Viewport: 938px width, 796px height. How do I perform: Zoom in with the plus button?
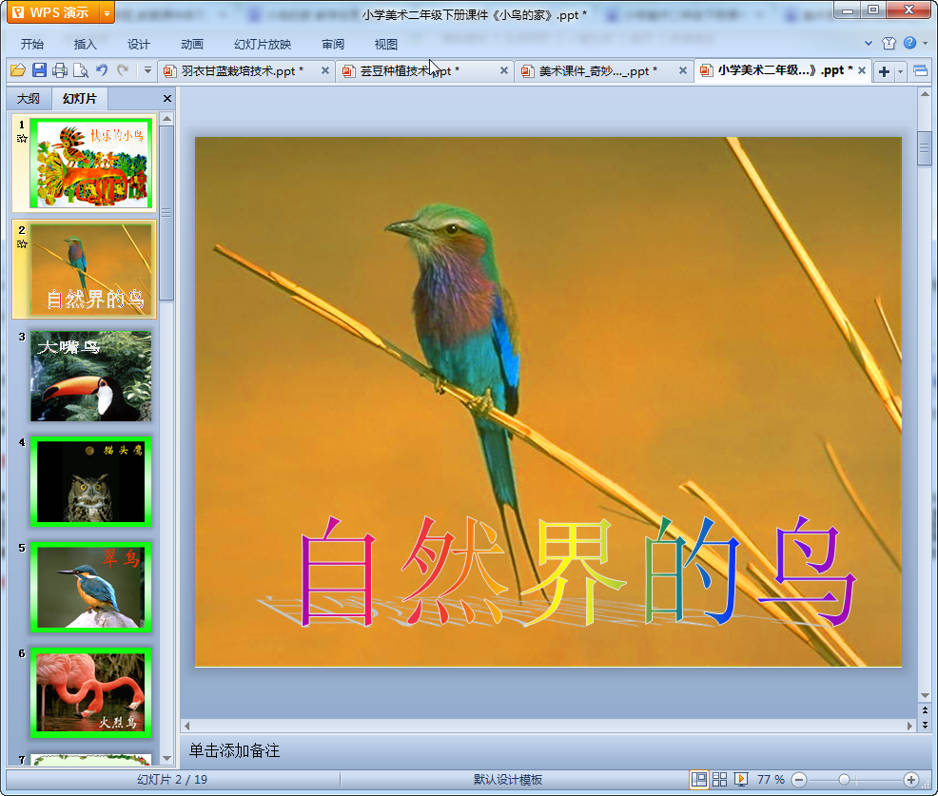[911, 780]
